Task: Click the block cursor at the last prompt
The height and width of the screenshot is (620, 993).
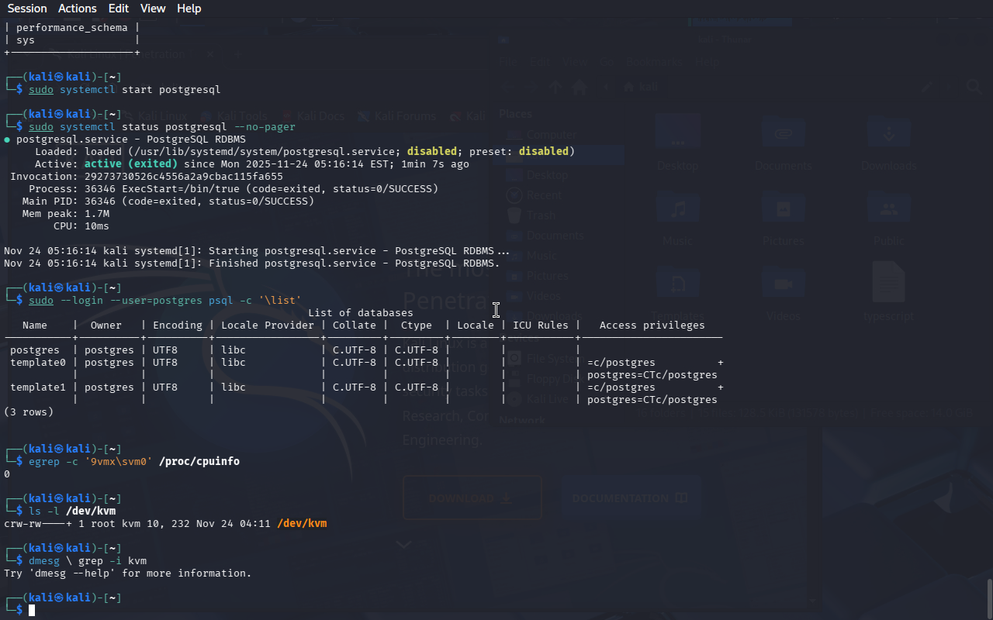Action: click(32, 611)
